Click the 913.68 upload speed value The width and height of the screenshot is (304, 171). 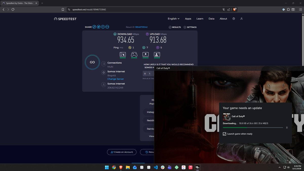click(158, 40)
